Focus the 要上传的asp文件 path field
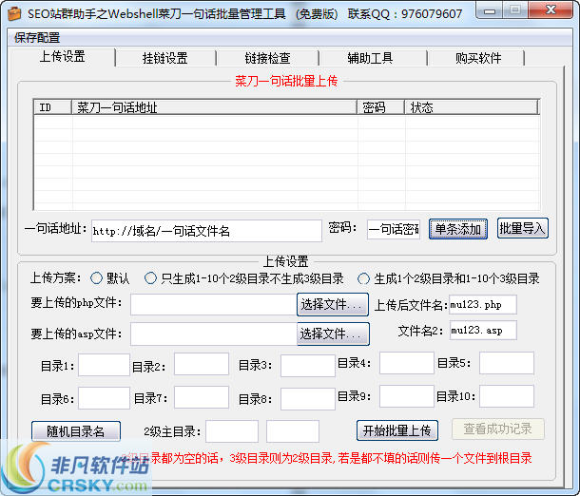Image resolution: width=580 pixels, height=496 pixels. click(x=214, y=334)
